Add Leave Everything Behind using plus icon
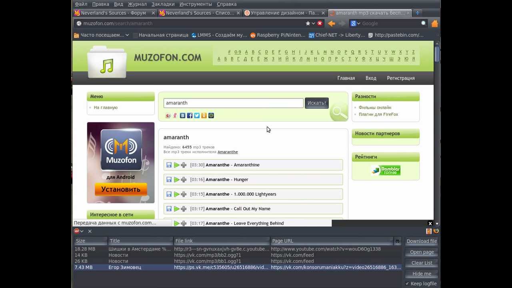 184,223
